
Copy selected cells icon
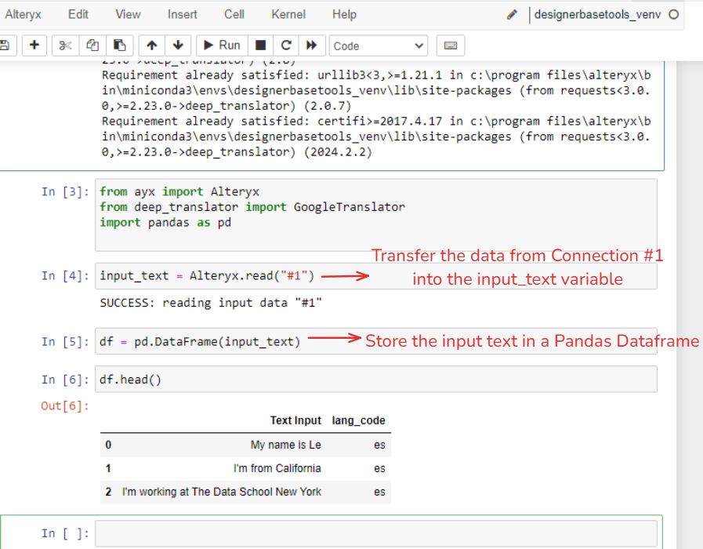[x=92, y=45]
